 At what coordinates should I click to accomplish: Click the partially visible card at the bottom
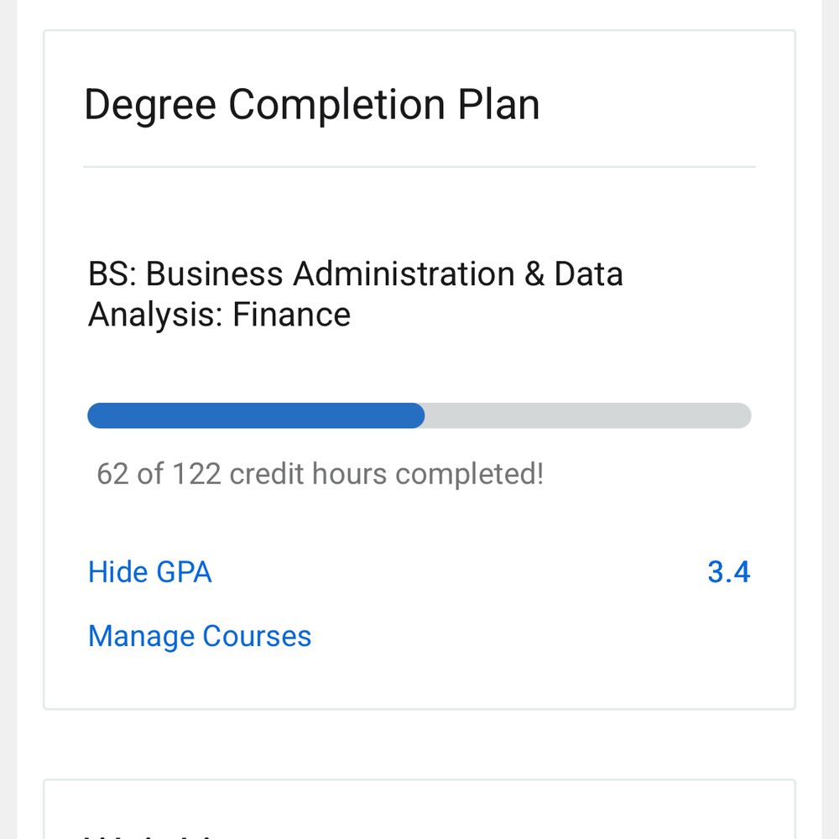pyautogui.click(x=419, y=810)
